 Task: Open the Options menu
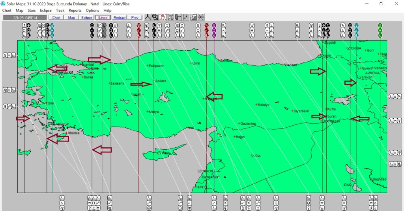pyautogui.click(x=92, y=10)
